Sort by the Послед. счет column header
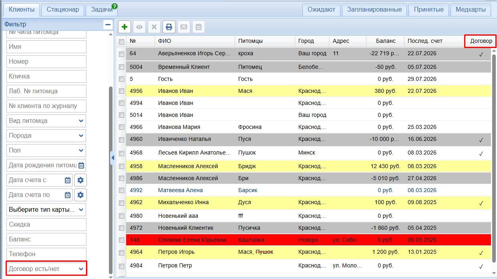The width and height of the screenshot is (497, 279). tap(434, 41)
